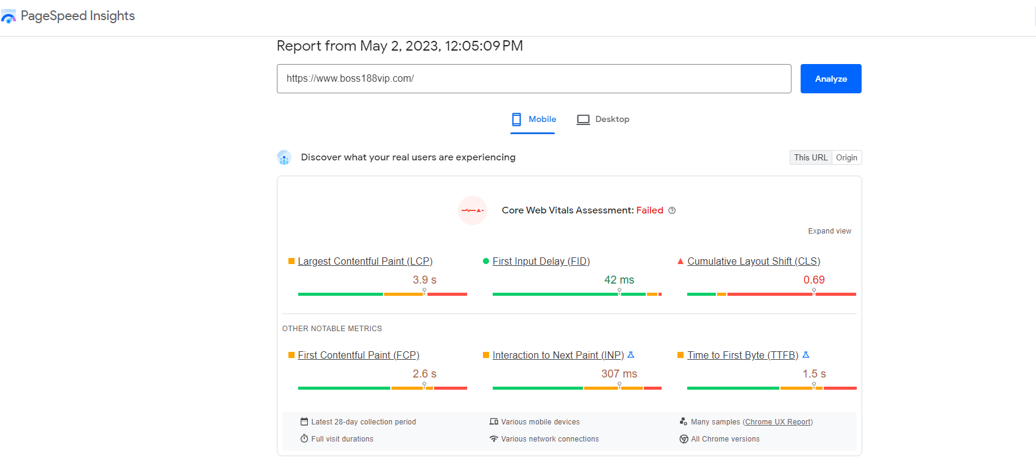1036x458 pixels.
Task: Click the experimental flask icon next to TTFB
Action: coord(806,355)
